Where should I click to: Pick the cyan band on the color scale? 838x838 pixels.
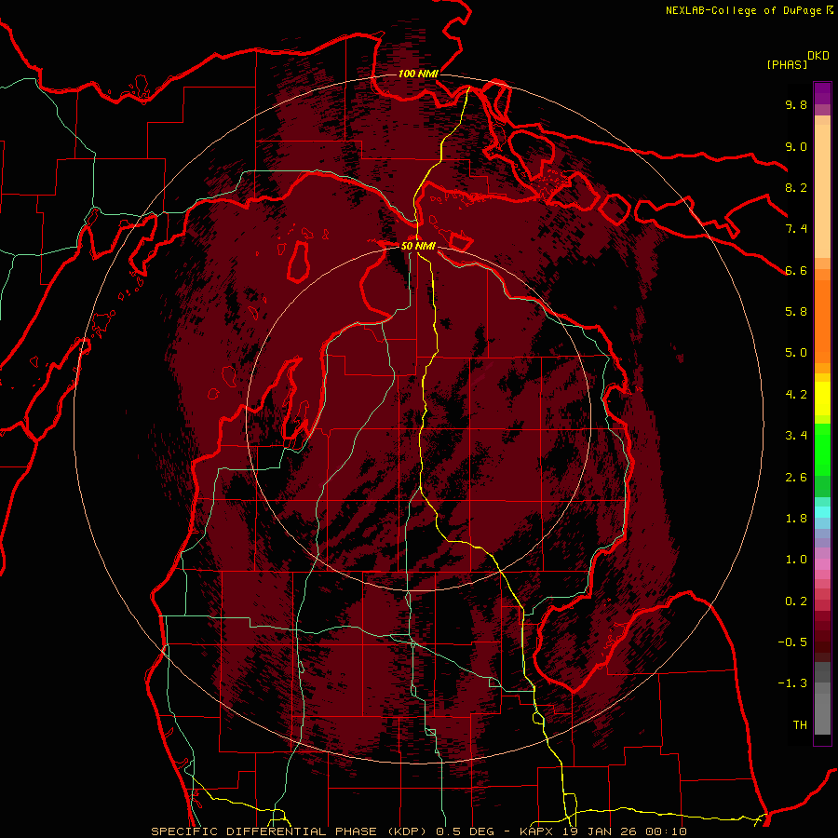pyautogui.click(x=822, y=512)
